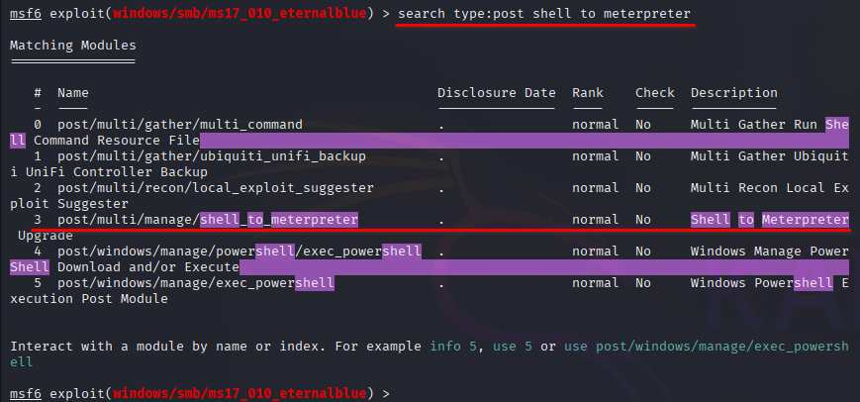The image size is (860, 402).
Task: Click the 'Description' column header
Action: 734,93
